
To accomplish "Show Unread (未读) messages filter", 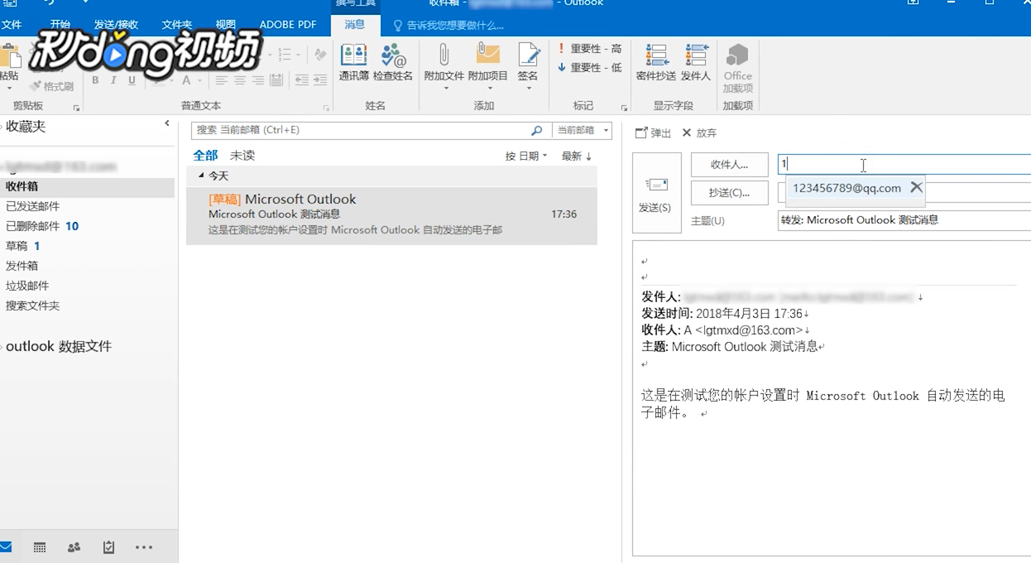I will 242,155.
